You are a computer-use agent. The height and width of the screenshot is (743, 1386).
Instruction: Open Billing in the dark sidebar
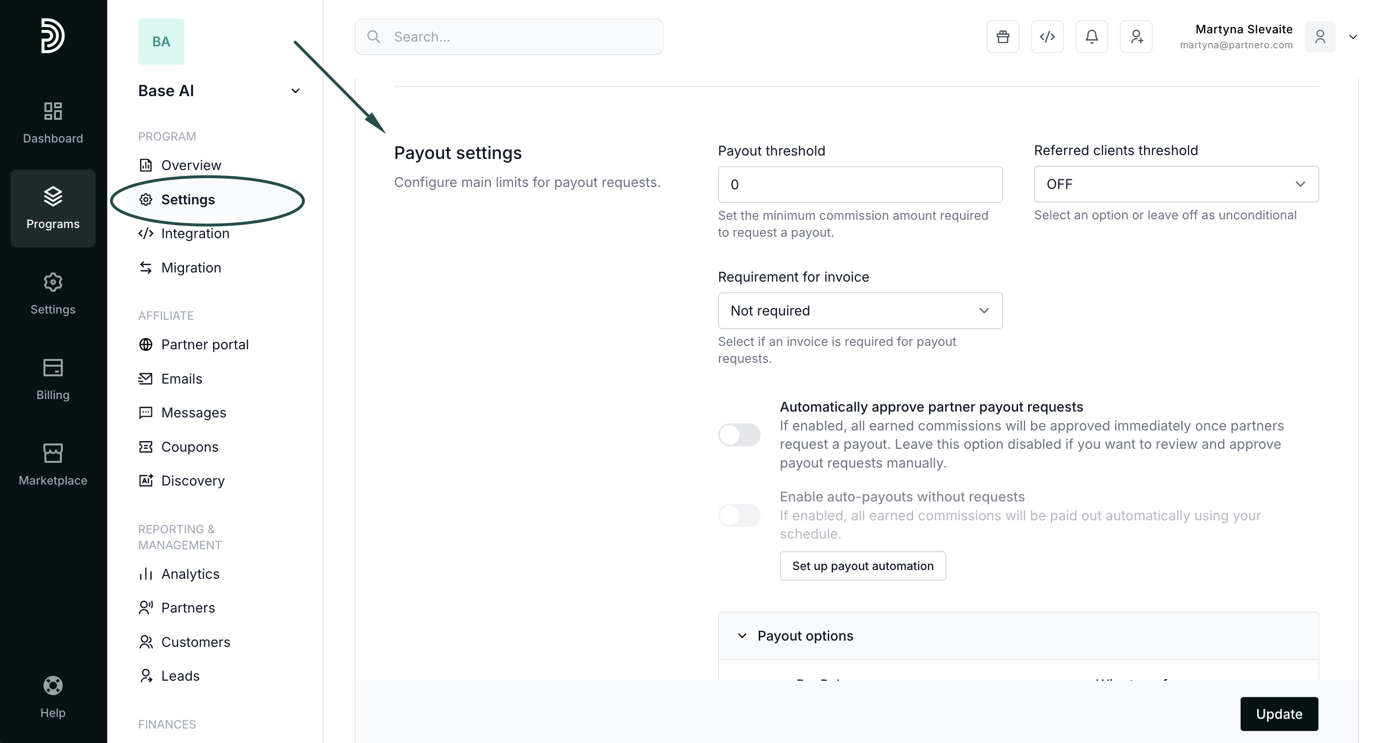pos(53,379)
